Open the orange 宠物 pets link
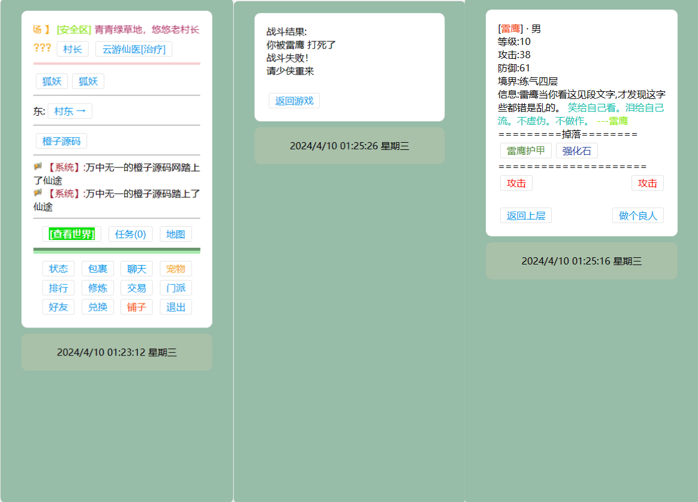The width and height of the screenshot is (698, 502). point(176,269)
